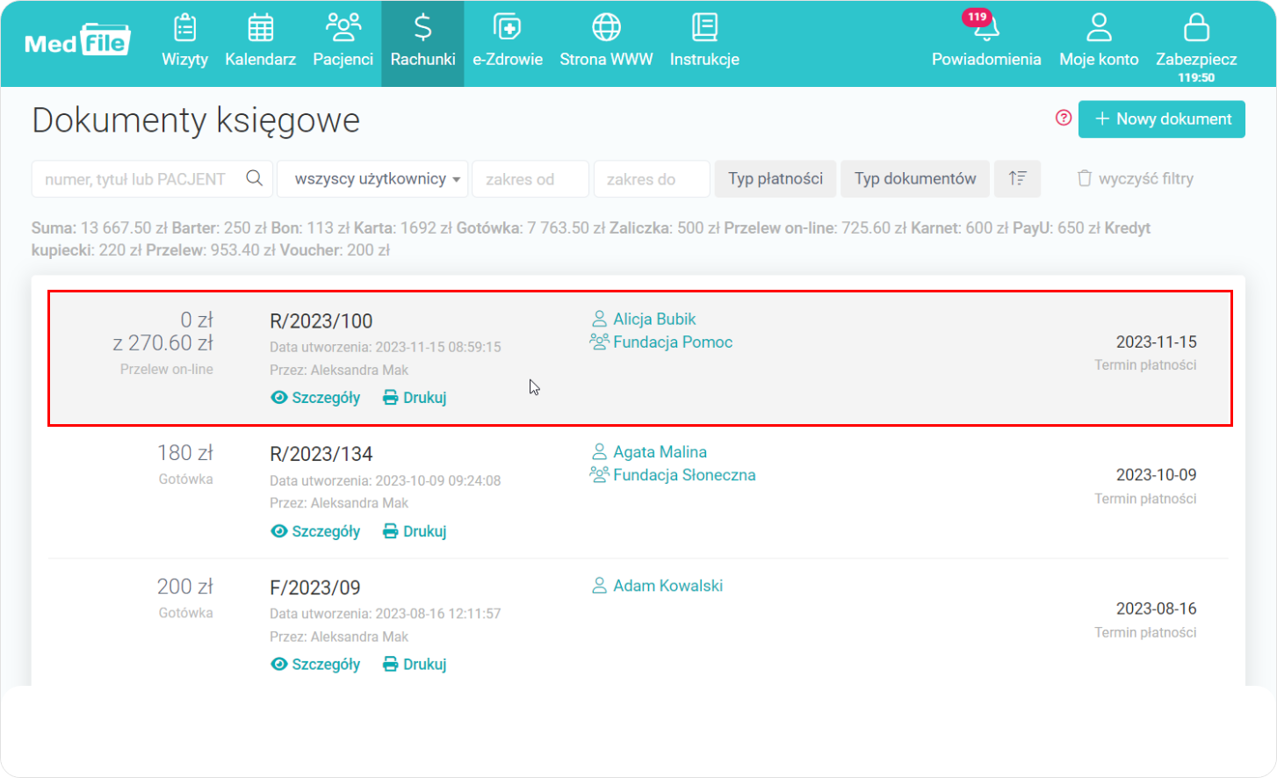This screenshot has height=778, width=1277.
Task: Focus the zakres do date field
Action: tap(652, 179)
